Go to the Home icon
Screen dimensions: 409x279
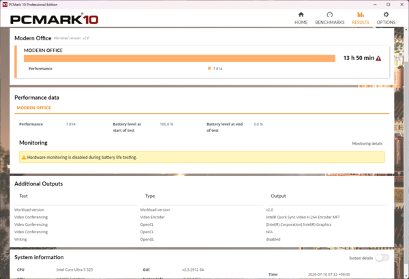[301, 14]
